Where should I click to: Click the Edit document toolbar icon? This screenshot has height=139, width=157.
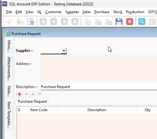click(98, 22)
